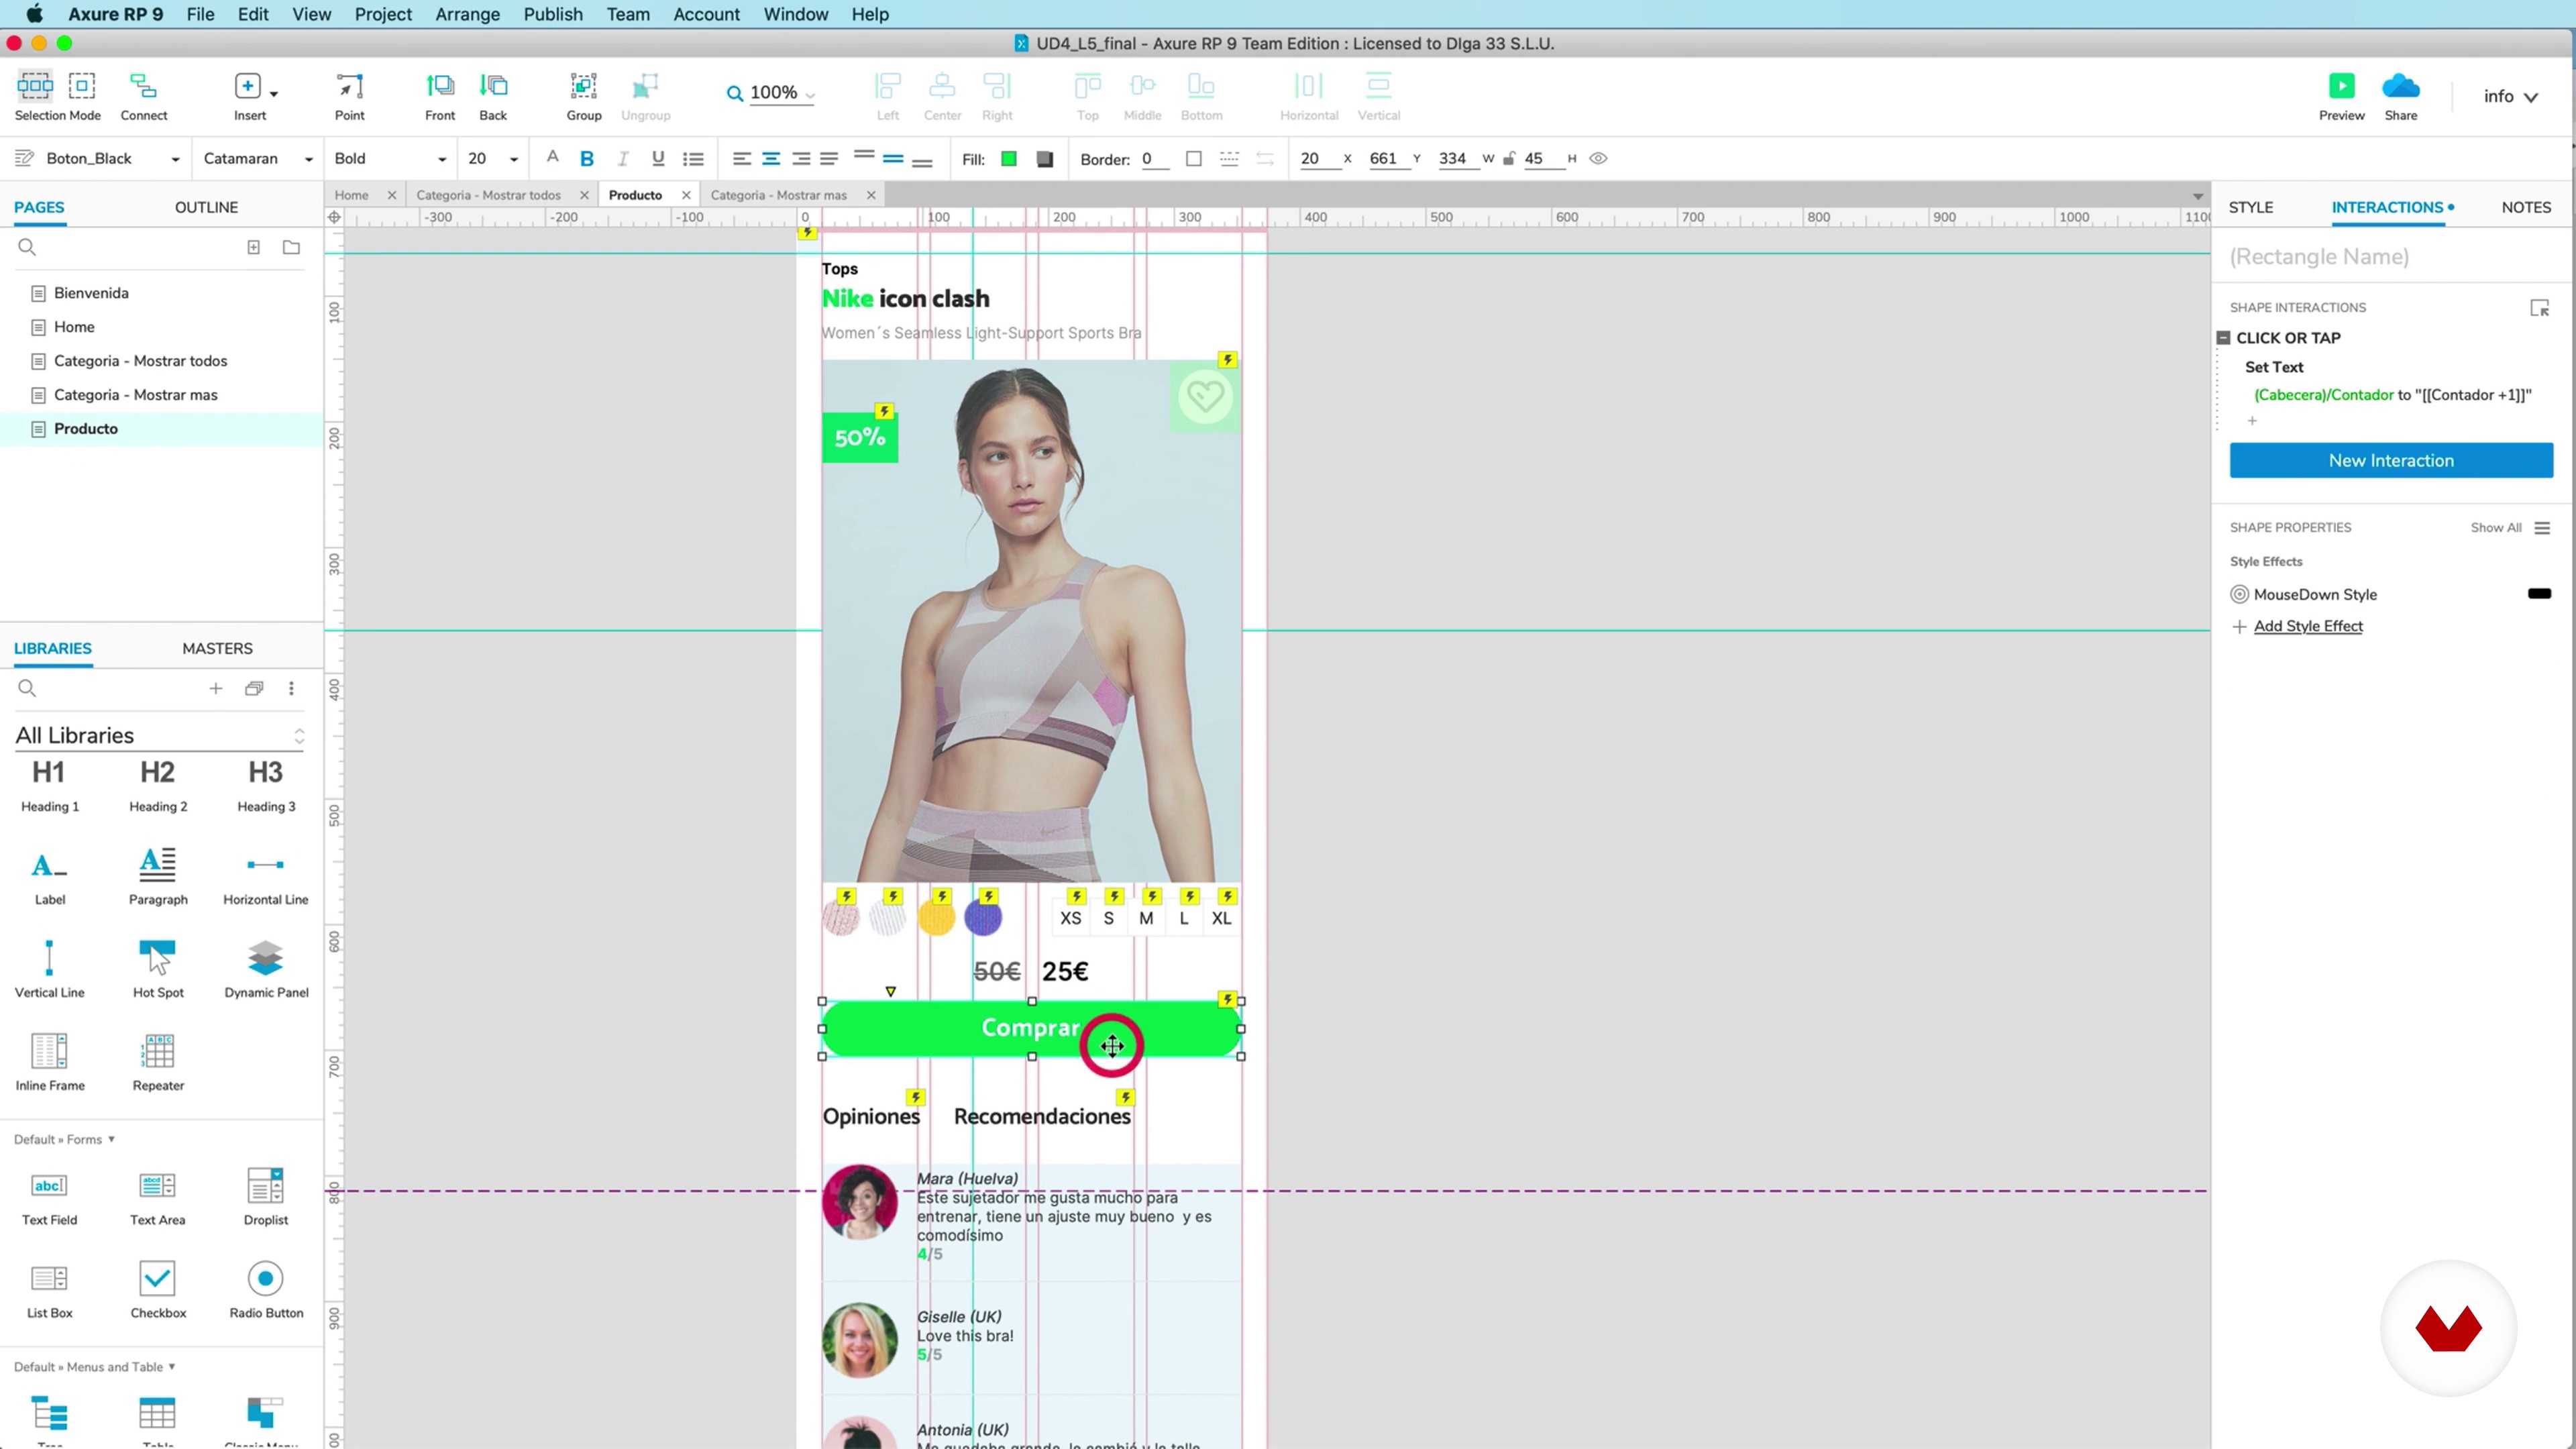Add a library with plus icon
2576x1449 pixels.
[x=215, y=688]
